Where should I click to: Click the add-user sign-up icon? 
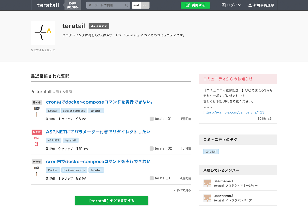click(x=249, y=5)
